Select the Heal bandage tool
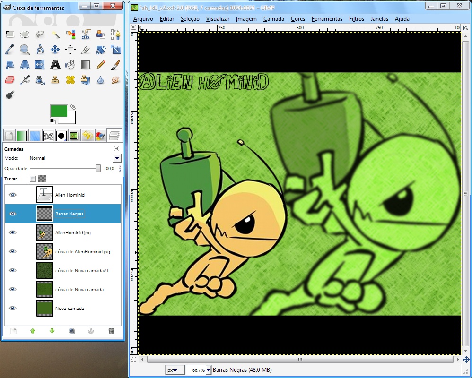Screen dimensions: 472x378 (70, 80)
